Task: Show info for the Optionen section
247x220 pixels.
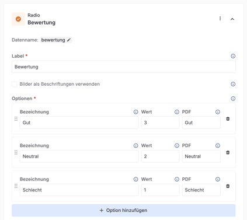Action: [233, 99]
